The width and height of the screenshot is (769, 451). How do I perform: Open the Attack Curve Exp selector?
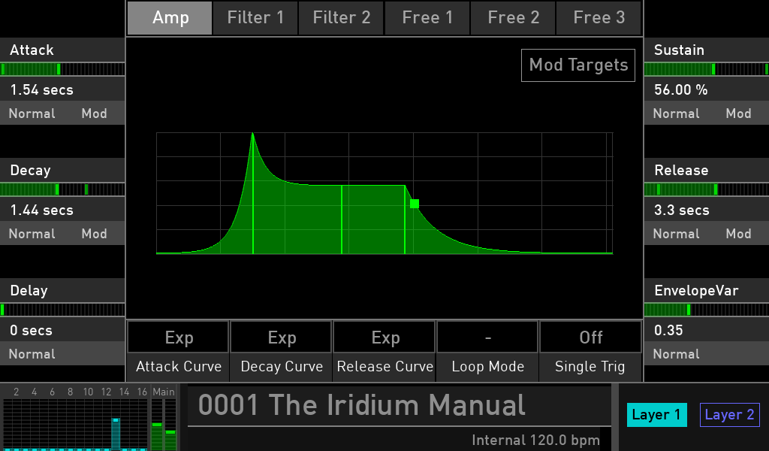tap(178, 338)
